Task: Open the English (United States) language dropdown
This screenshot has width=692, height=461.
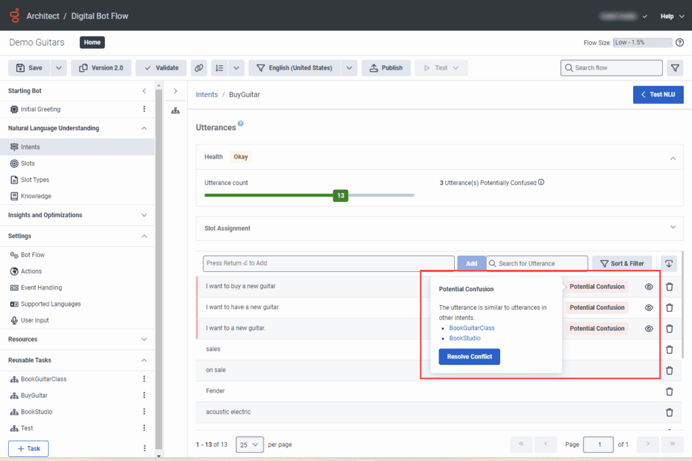Action: (x=349, y=68)
